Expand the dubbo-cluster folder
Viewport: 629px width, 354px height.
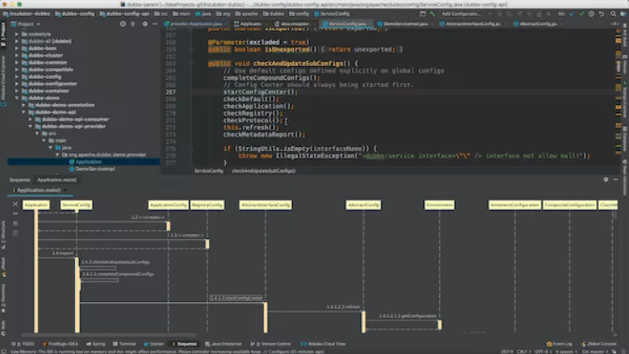(17, 55)
